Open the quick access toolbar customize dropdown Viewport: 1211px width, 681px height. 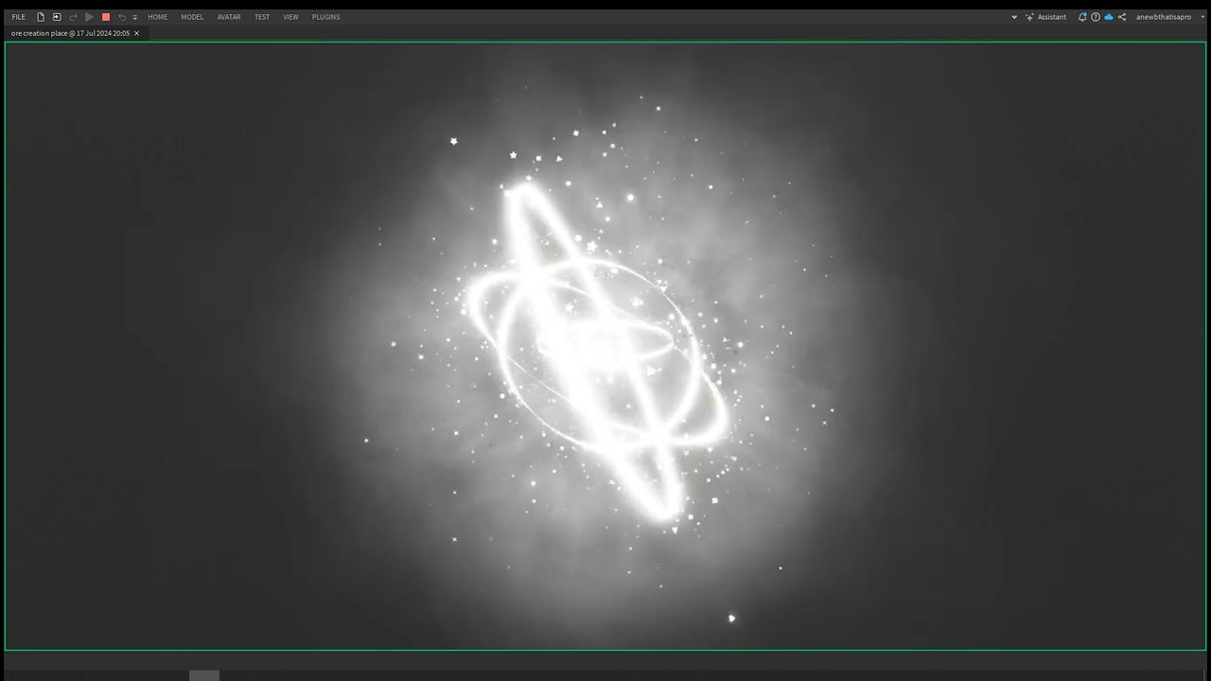coord(135,17)
